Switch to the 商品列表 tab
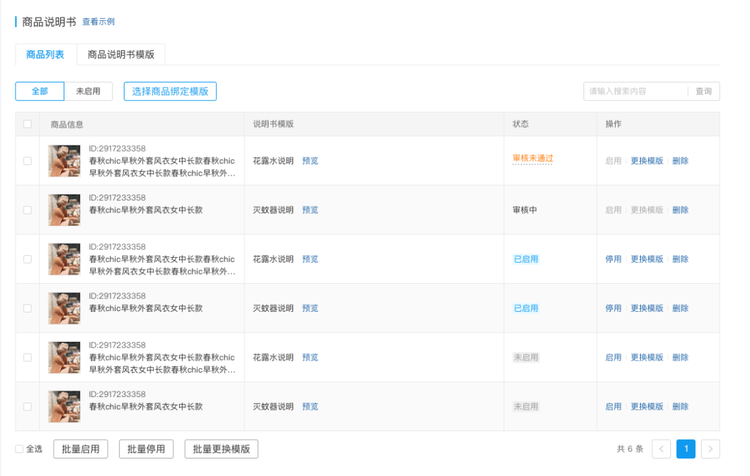 click(45, 55)
